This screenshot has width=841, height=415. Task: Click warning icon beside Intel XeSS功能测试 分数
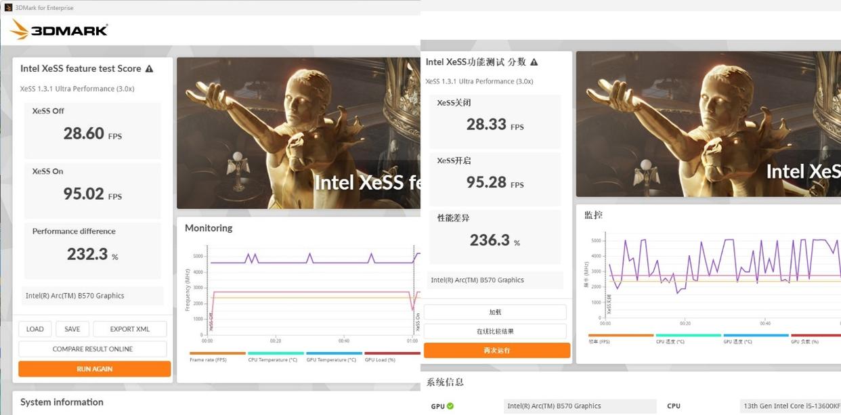tap(534, 62)
